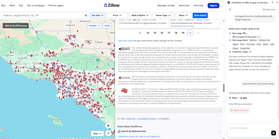
Task: Click the Sign in button
Action: pyautogui.click(x=214, y=5)
